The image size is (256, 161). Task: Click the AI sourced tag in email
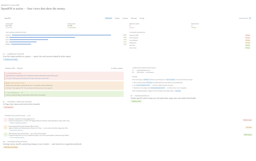178,91
